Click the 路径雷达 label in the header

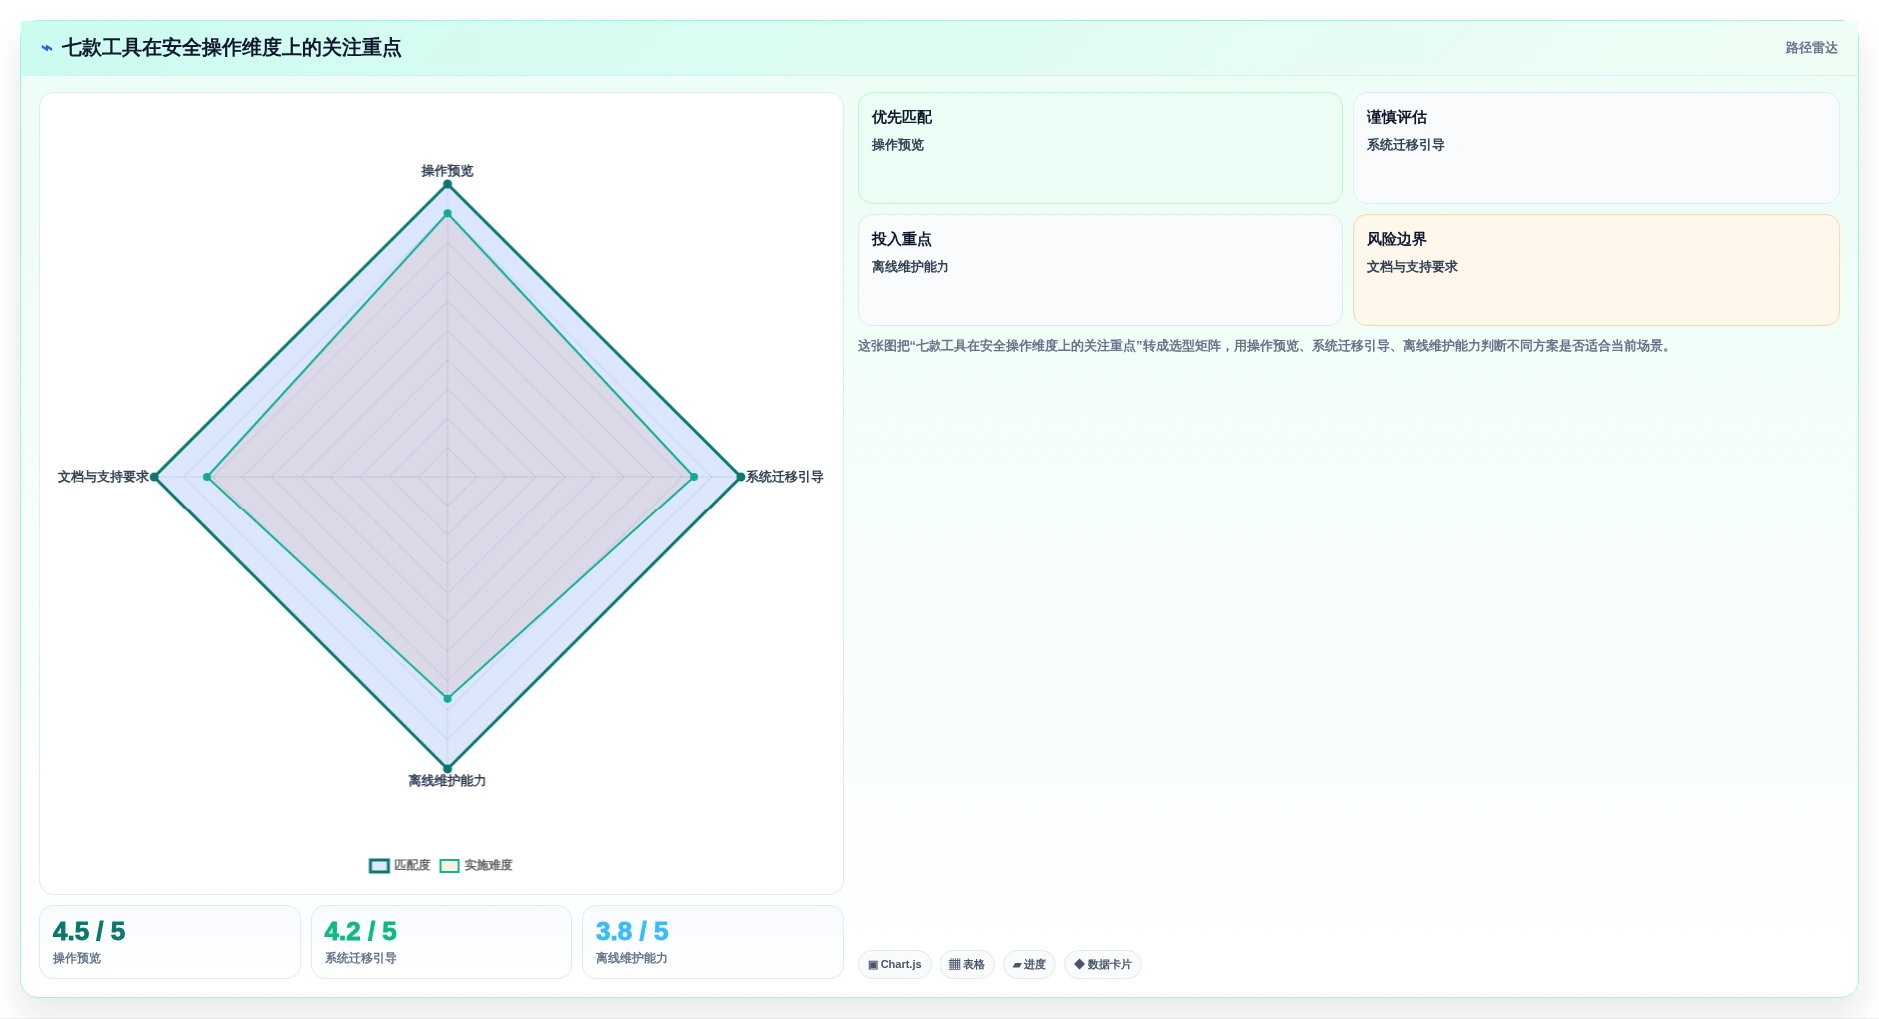coord(1811,48)
